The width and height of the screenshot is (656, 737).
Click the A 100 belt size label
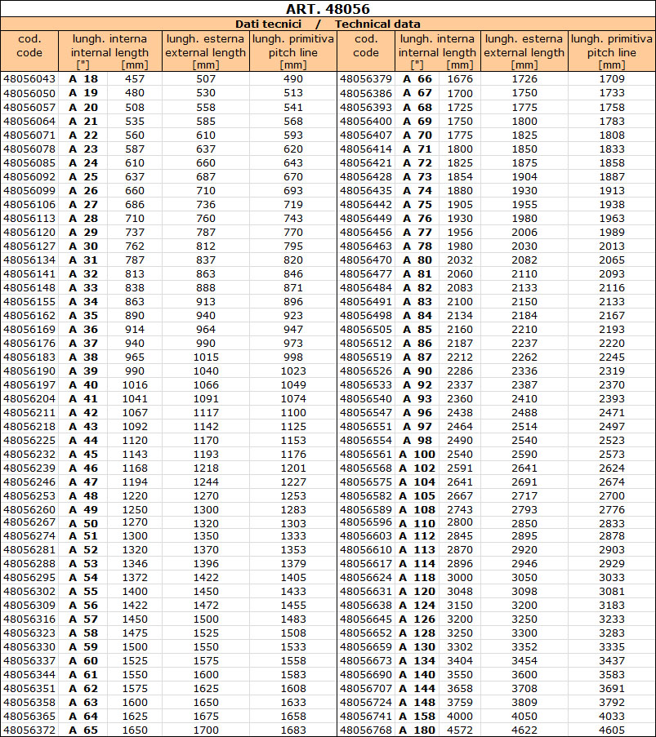[x=417, y=454]
